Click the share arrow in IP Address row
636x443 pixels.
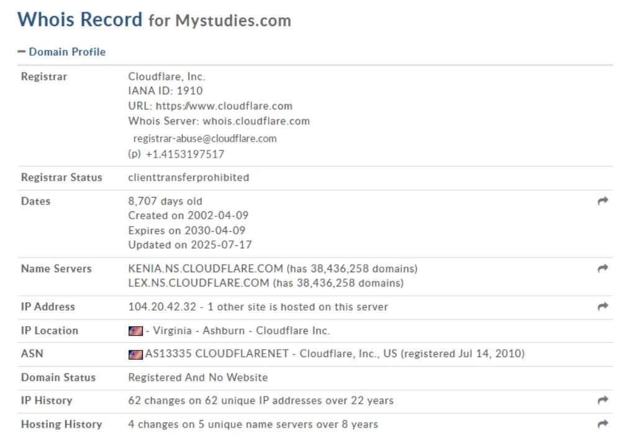pos(602,306)
